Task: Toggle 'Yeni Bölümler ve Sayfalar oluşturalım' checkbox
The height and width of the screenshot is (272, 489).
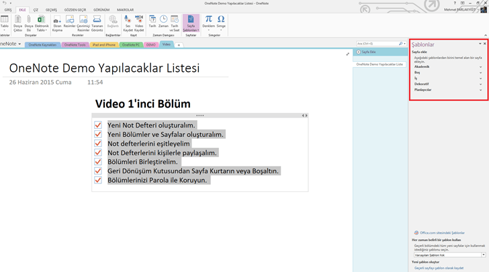Action: click(98, 134)
